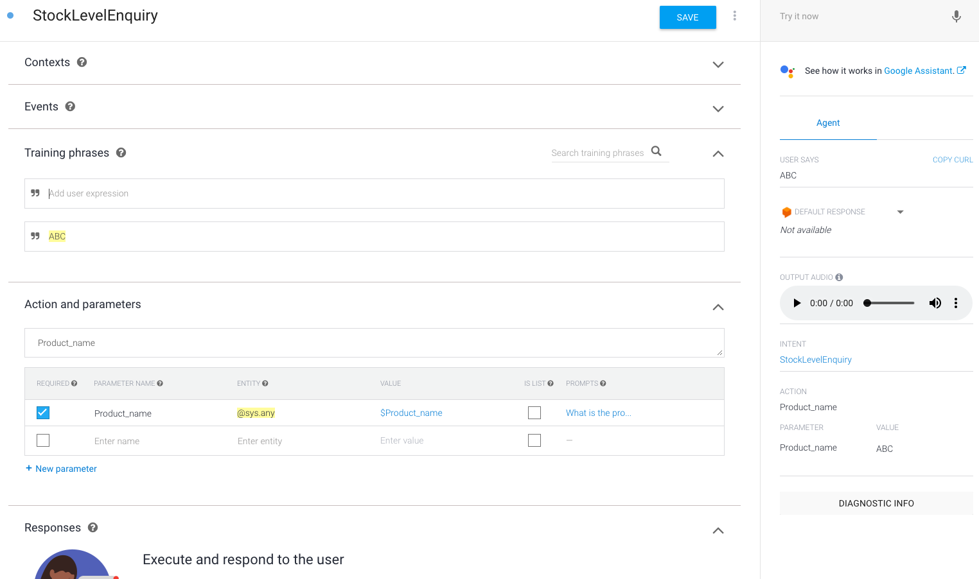979x579 pixels.
Task: Click the action name field containing Product_name
Action: (375, 343)
